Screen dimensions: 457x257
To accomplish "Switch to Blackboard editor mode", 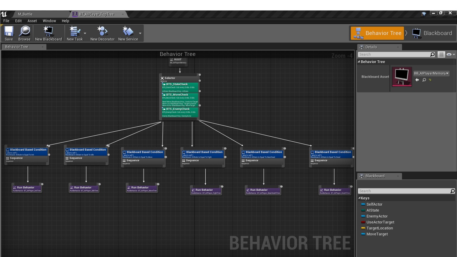I will click(x=432, y=33).
